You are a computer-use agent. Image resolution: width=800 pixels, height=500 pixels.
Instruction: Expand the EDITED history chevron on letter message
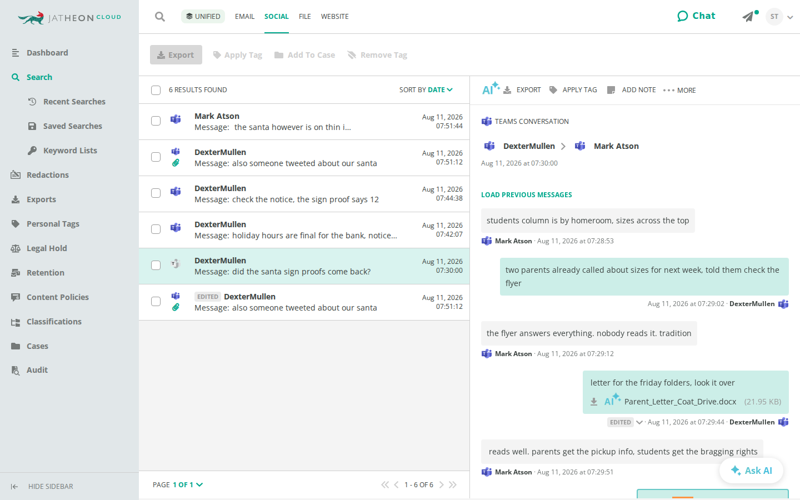click(x=639, y=422)
